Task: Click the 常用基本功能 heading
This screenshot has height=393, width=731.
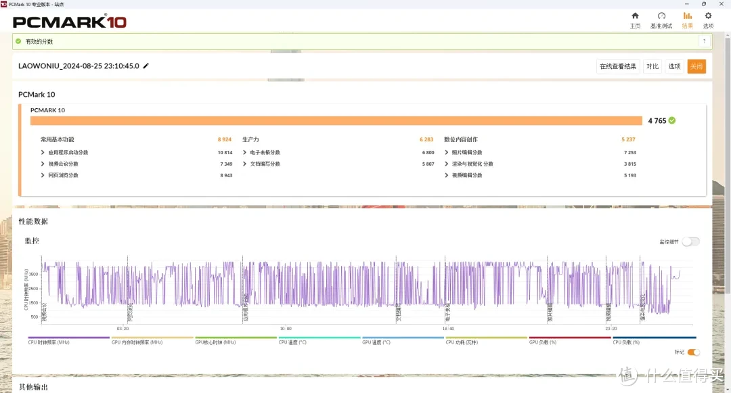Action: [57, 139]
